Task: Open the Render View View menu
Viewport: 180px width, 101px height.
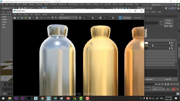Action: [20, 15]
